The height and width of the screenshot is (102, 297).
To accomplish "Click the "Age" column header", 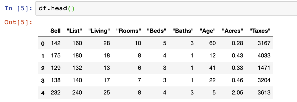I will [x=208, y=31].
